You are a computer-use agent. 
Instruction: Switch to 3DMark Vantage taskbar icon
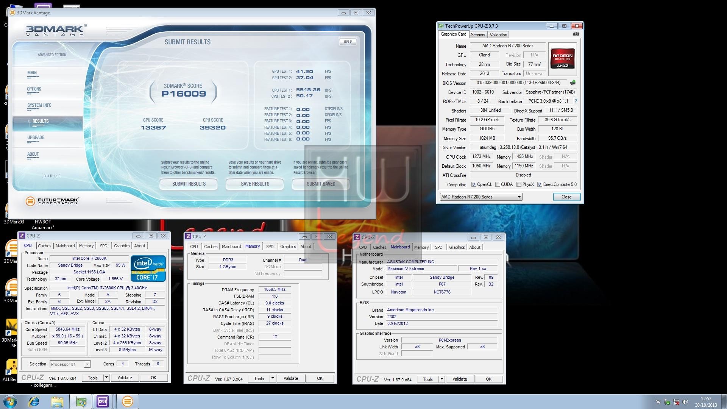128,401
